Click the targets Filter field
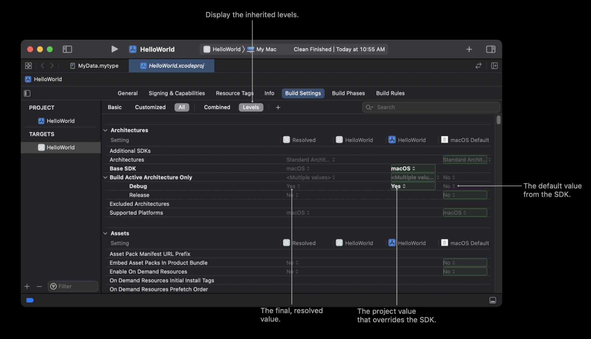This screenshot has height=339, width=591. coord(73,286)
